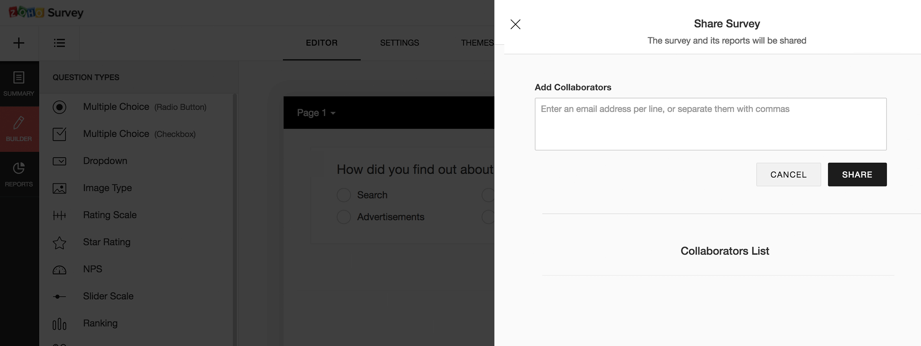Choose the Search radio option
The height and width of the screenshot is (346, 921).
(x=344, y=195)
